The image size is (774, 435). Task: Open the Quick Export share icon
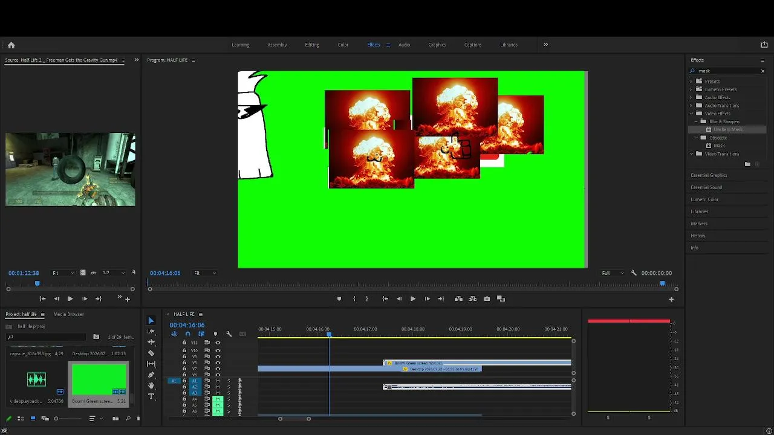764,45
